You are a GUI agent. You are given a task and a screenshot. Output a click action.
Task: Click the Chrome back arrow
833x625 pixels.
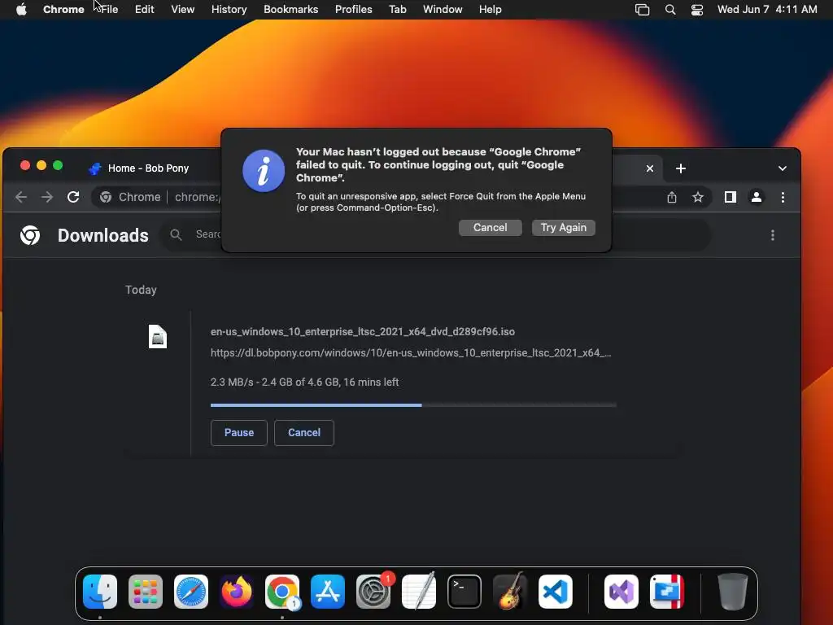pos(21,197)
